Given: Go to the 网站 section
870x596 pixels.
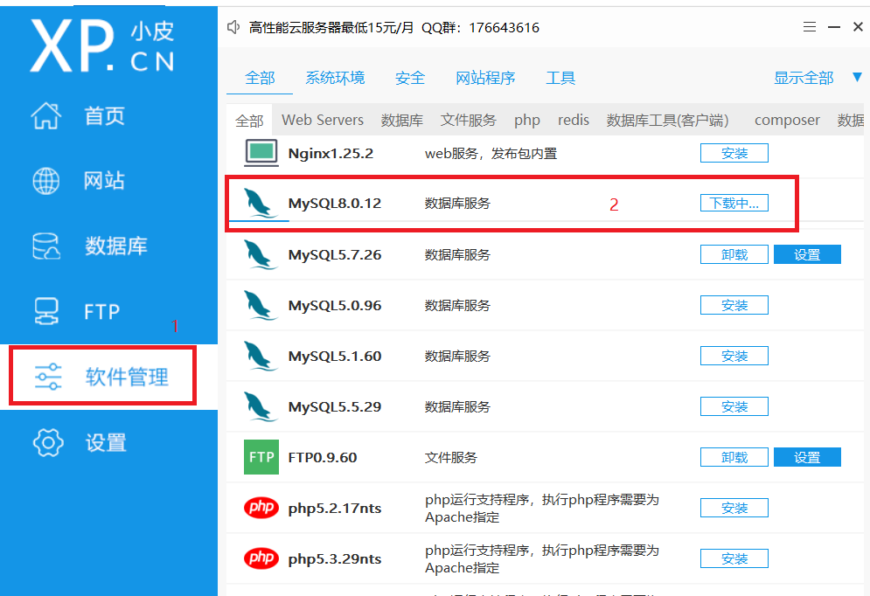Looking at the screenshot, I should (78, 181).
